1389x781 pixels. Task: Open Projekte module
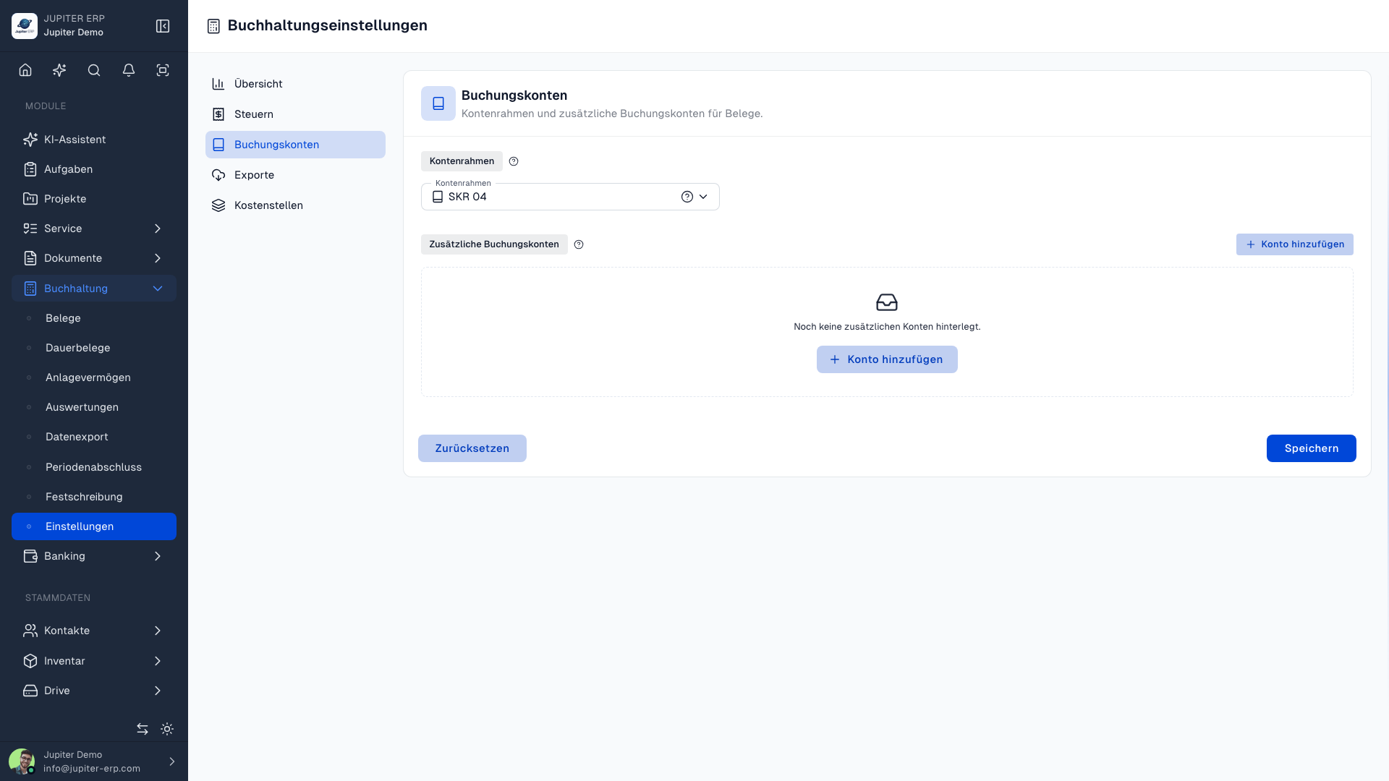click(94, 199)
